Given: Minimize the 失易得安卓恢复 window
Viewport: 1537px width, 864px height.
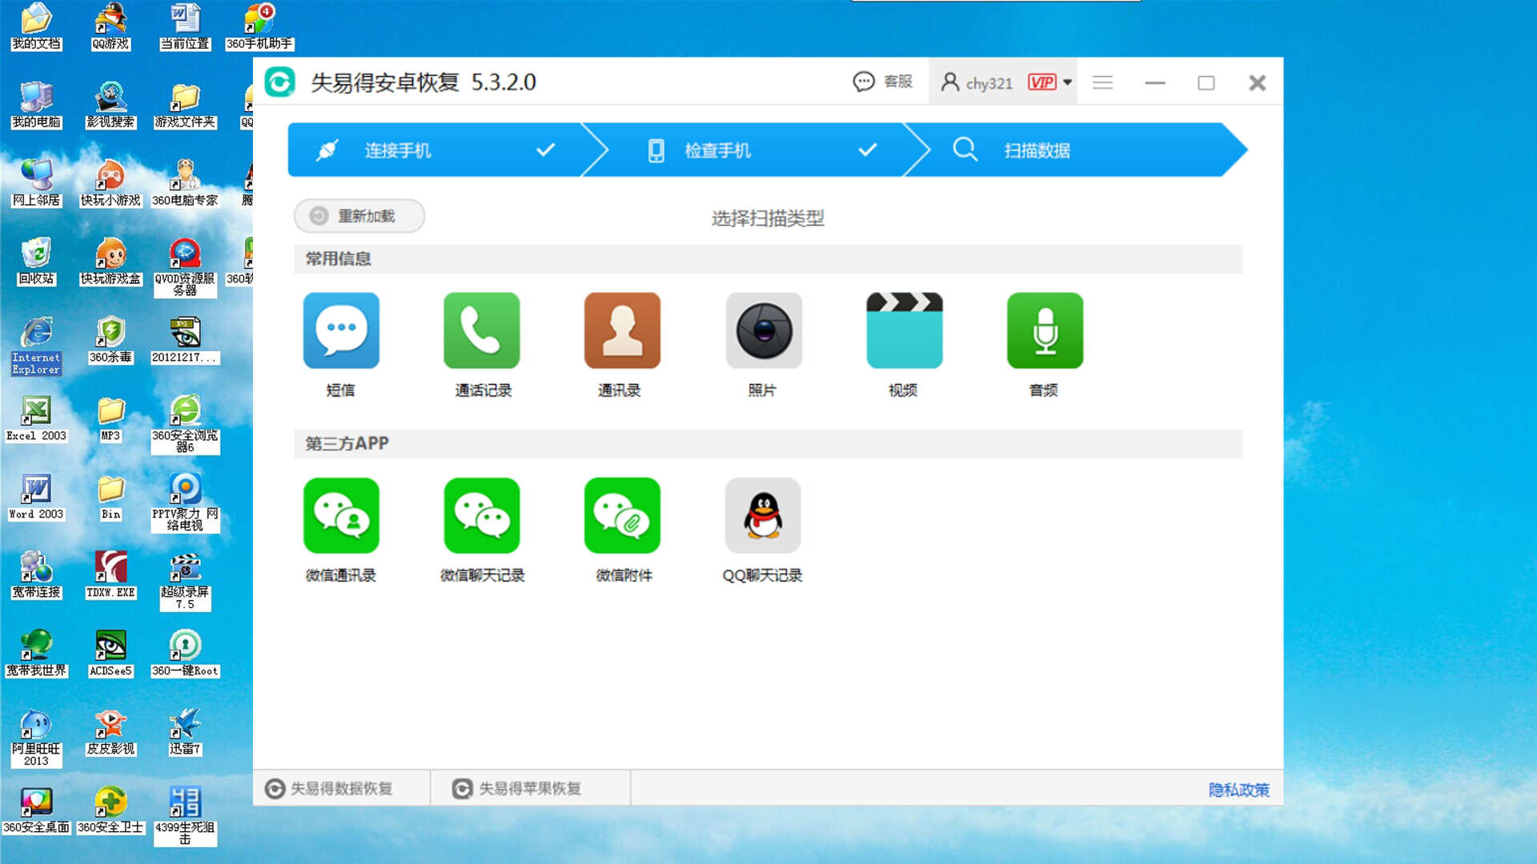Looking at the screenshot, I should (x=1154, y=82).
